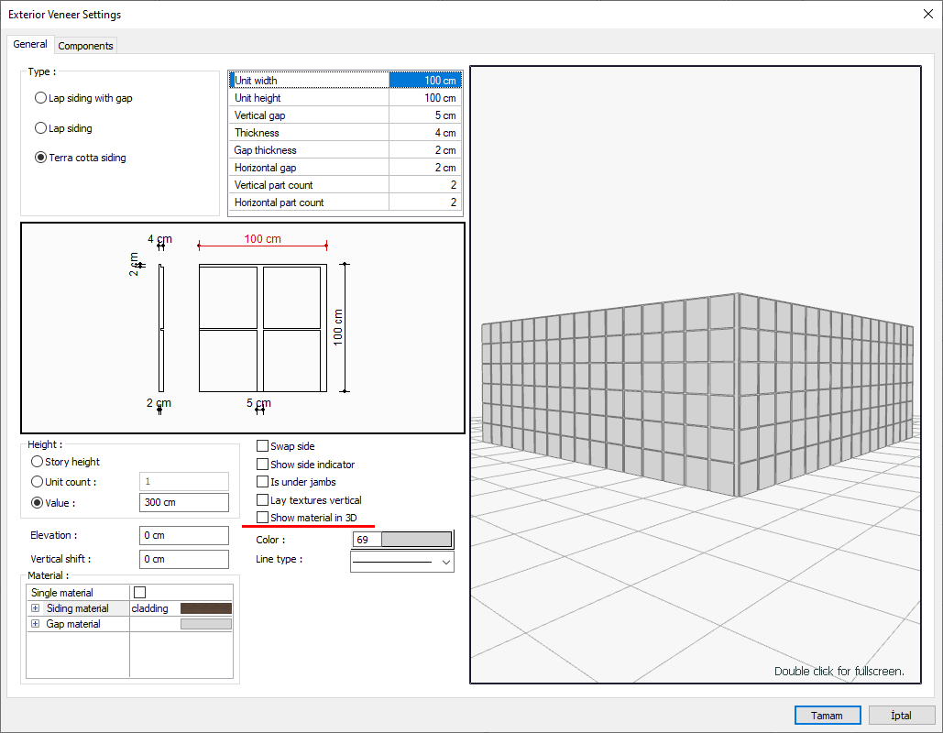Open the Line type dropdown

(x=446, y=561)
